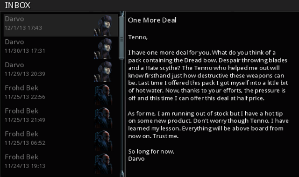
Task: Open the Darvo message from 11/30/13 17:31
Action: point(61,49)
